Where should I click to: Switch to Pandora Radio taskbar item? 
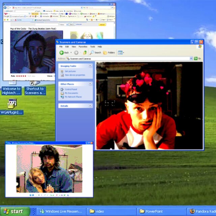pyautogui.click(x=201, y=211)
